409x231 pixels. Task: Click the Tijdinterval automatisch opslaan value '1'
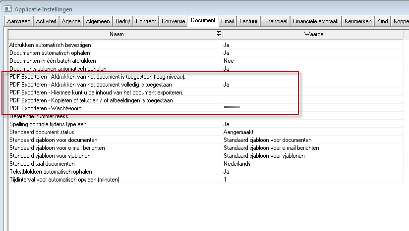pos(225,180)
